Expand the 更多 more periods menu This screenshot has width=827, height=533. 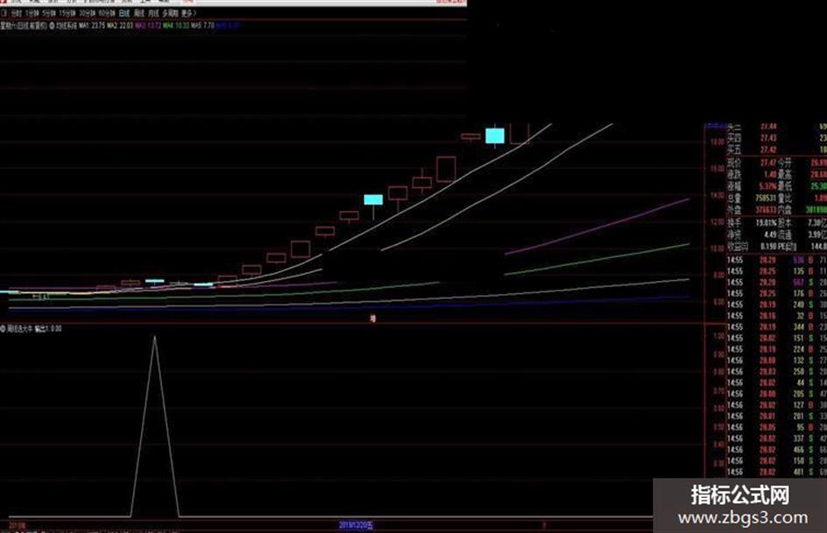(188, 13)
